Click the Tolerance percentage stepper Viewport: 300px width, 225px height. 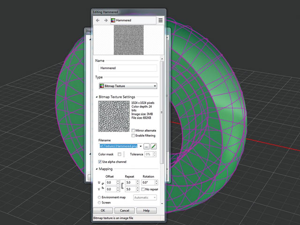pyautogui.click(x=155, y=154)
